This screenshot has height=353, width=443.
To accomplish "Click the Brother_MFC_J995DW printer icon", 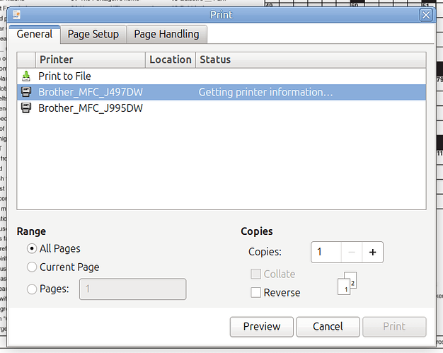I will coord(26,108).
